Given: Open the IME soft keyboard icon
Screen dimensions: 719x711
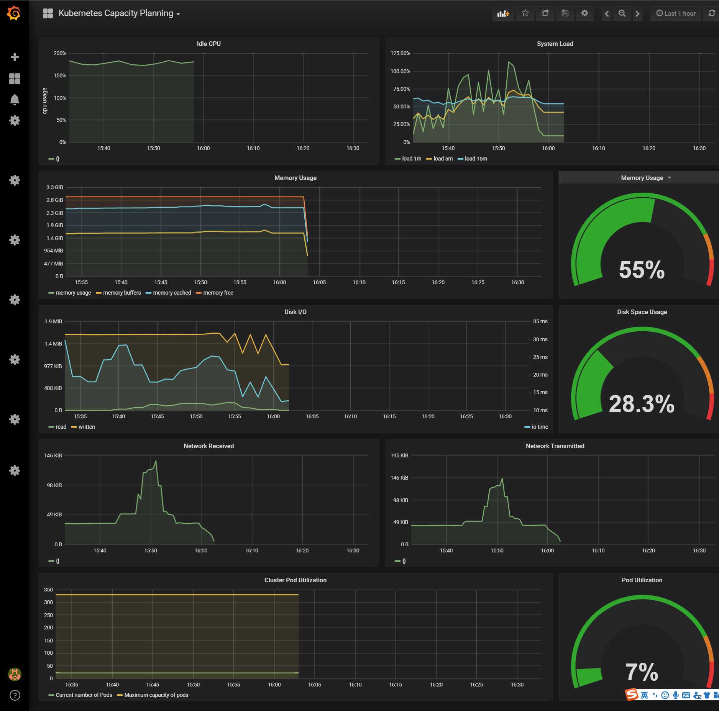Looking at the screenshot, I should coord(686,695).
